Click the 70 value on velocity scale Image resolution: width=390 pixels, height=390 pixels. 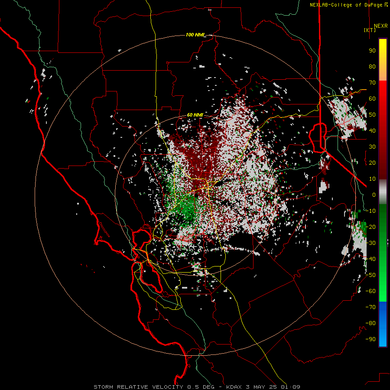[372, 83]
